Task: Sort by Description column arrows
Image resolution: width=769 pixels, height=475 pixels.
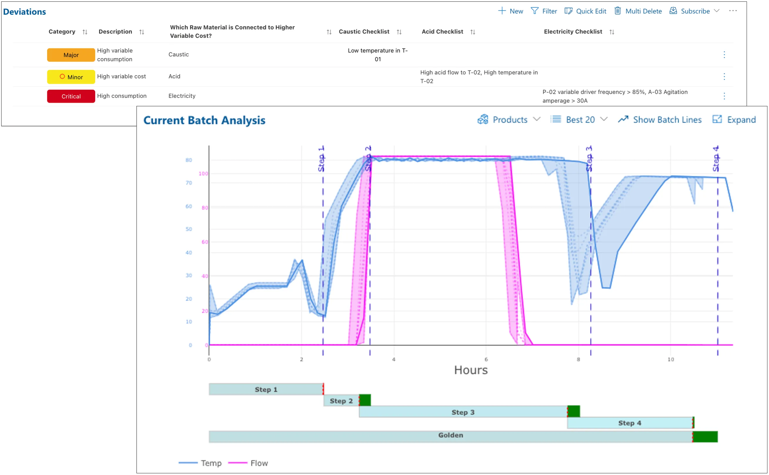Action: coord(142,32)
